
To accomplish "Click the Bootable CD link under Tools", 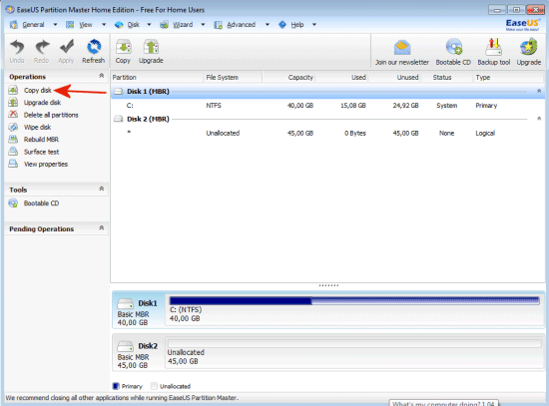I will click(x=41, y=203).
